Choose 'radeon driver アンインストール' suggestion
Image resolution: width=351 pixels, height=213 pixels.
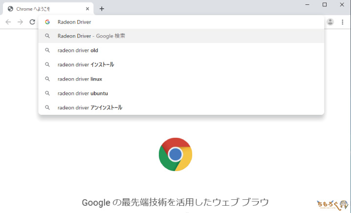pyautogui.click(x=181, y=107)
